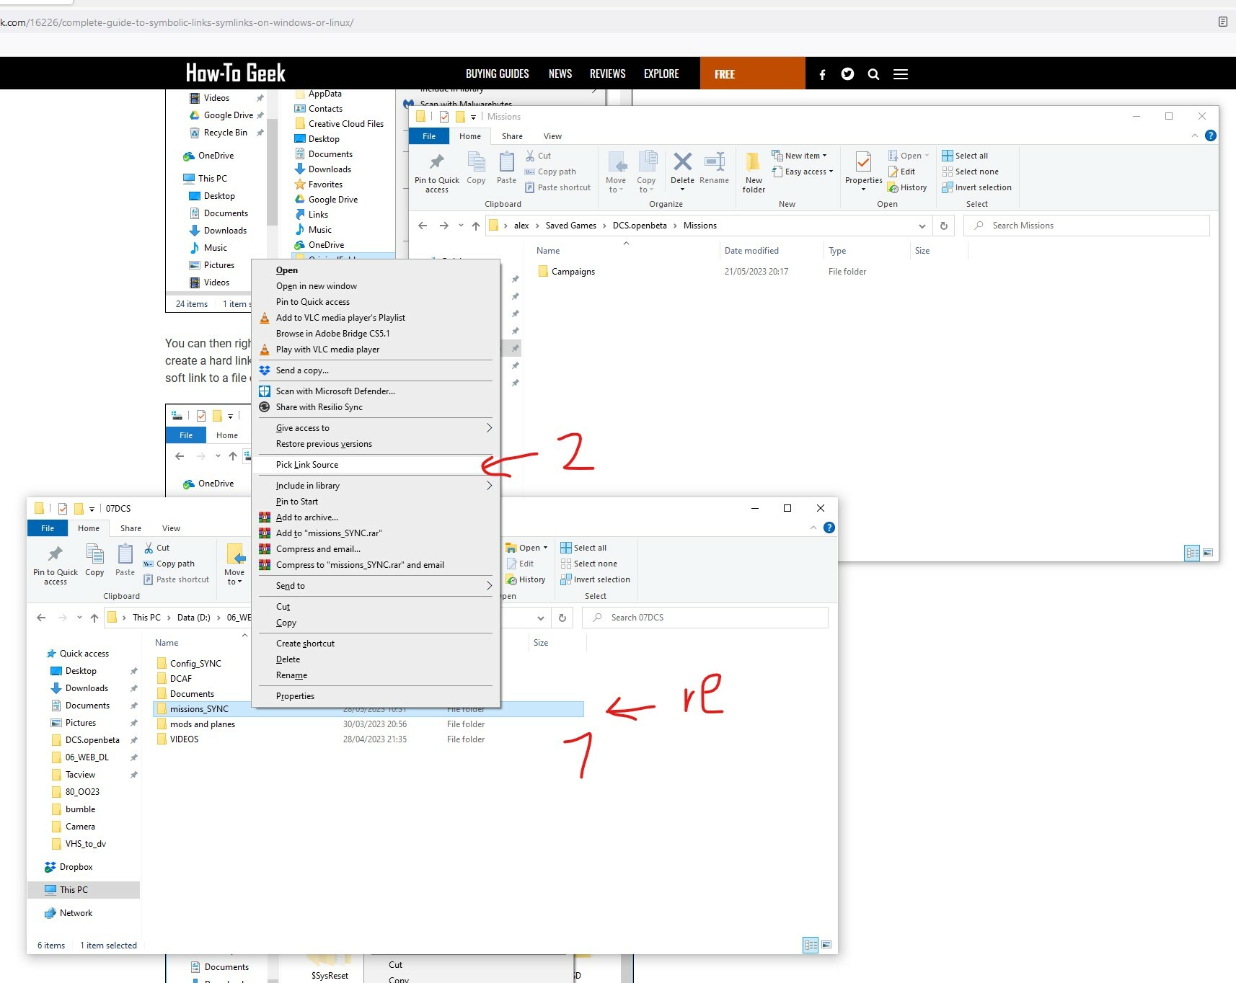1236x983 pixels.
Task: Collapse the ribbon in Missions window
Action: point(1195,135)
